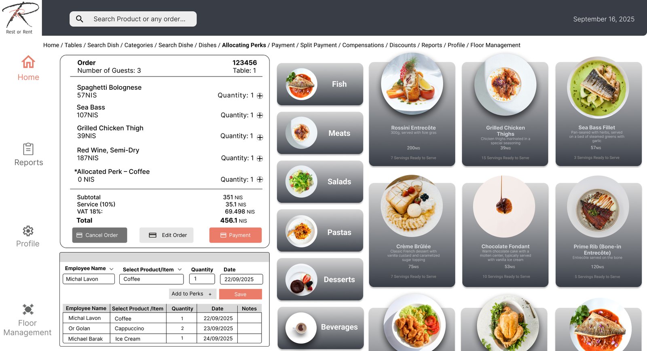Focus the Search Product or order field

pyautogui.click(x=140, y=19)
